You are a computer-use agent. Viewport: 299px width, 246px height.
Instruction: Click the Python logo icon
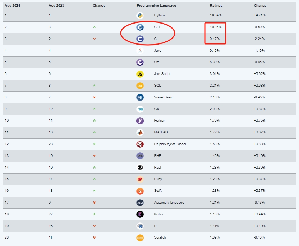[x=140, y=15]
